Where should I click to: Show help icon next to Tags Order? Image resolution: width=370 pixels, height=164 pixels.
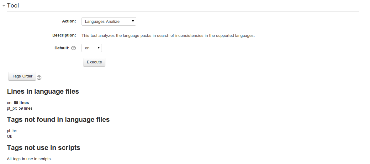(39, 77)
